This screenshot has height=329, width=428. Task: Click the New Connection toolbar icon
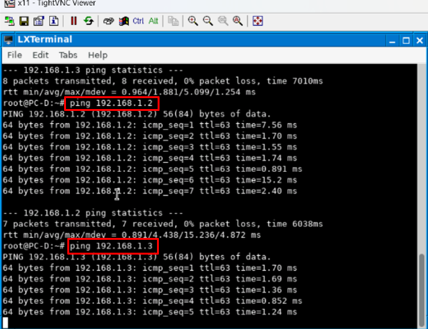[9, 21]
